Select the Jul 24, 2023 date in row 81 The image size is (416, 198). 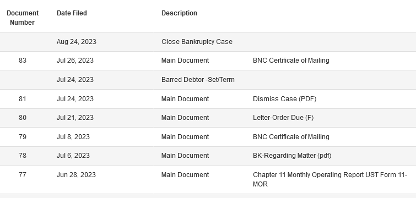[x=75, y=99]
